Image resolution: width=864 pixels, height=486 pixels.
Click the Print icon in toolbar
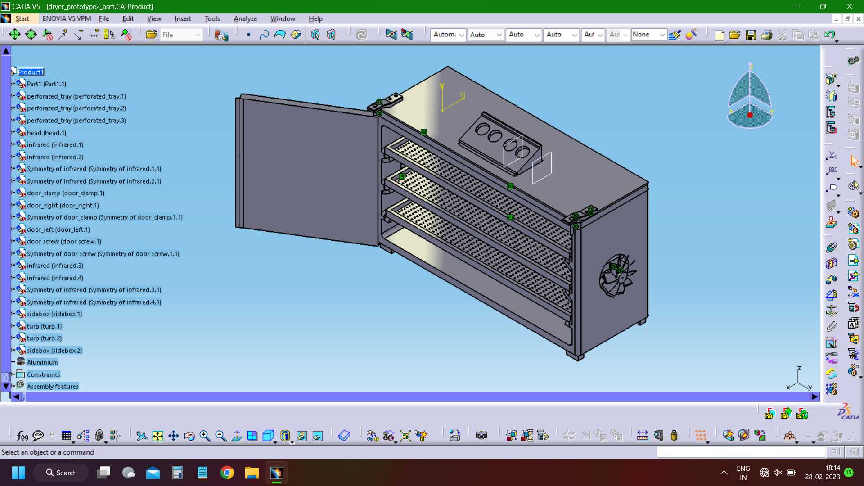(x=766, y=35)
